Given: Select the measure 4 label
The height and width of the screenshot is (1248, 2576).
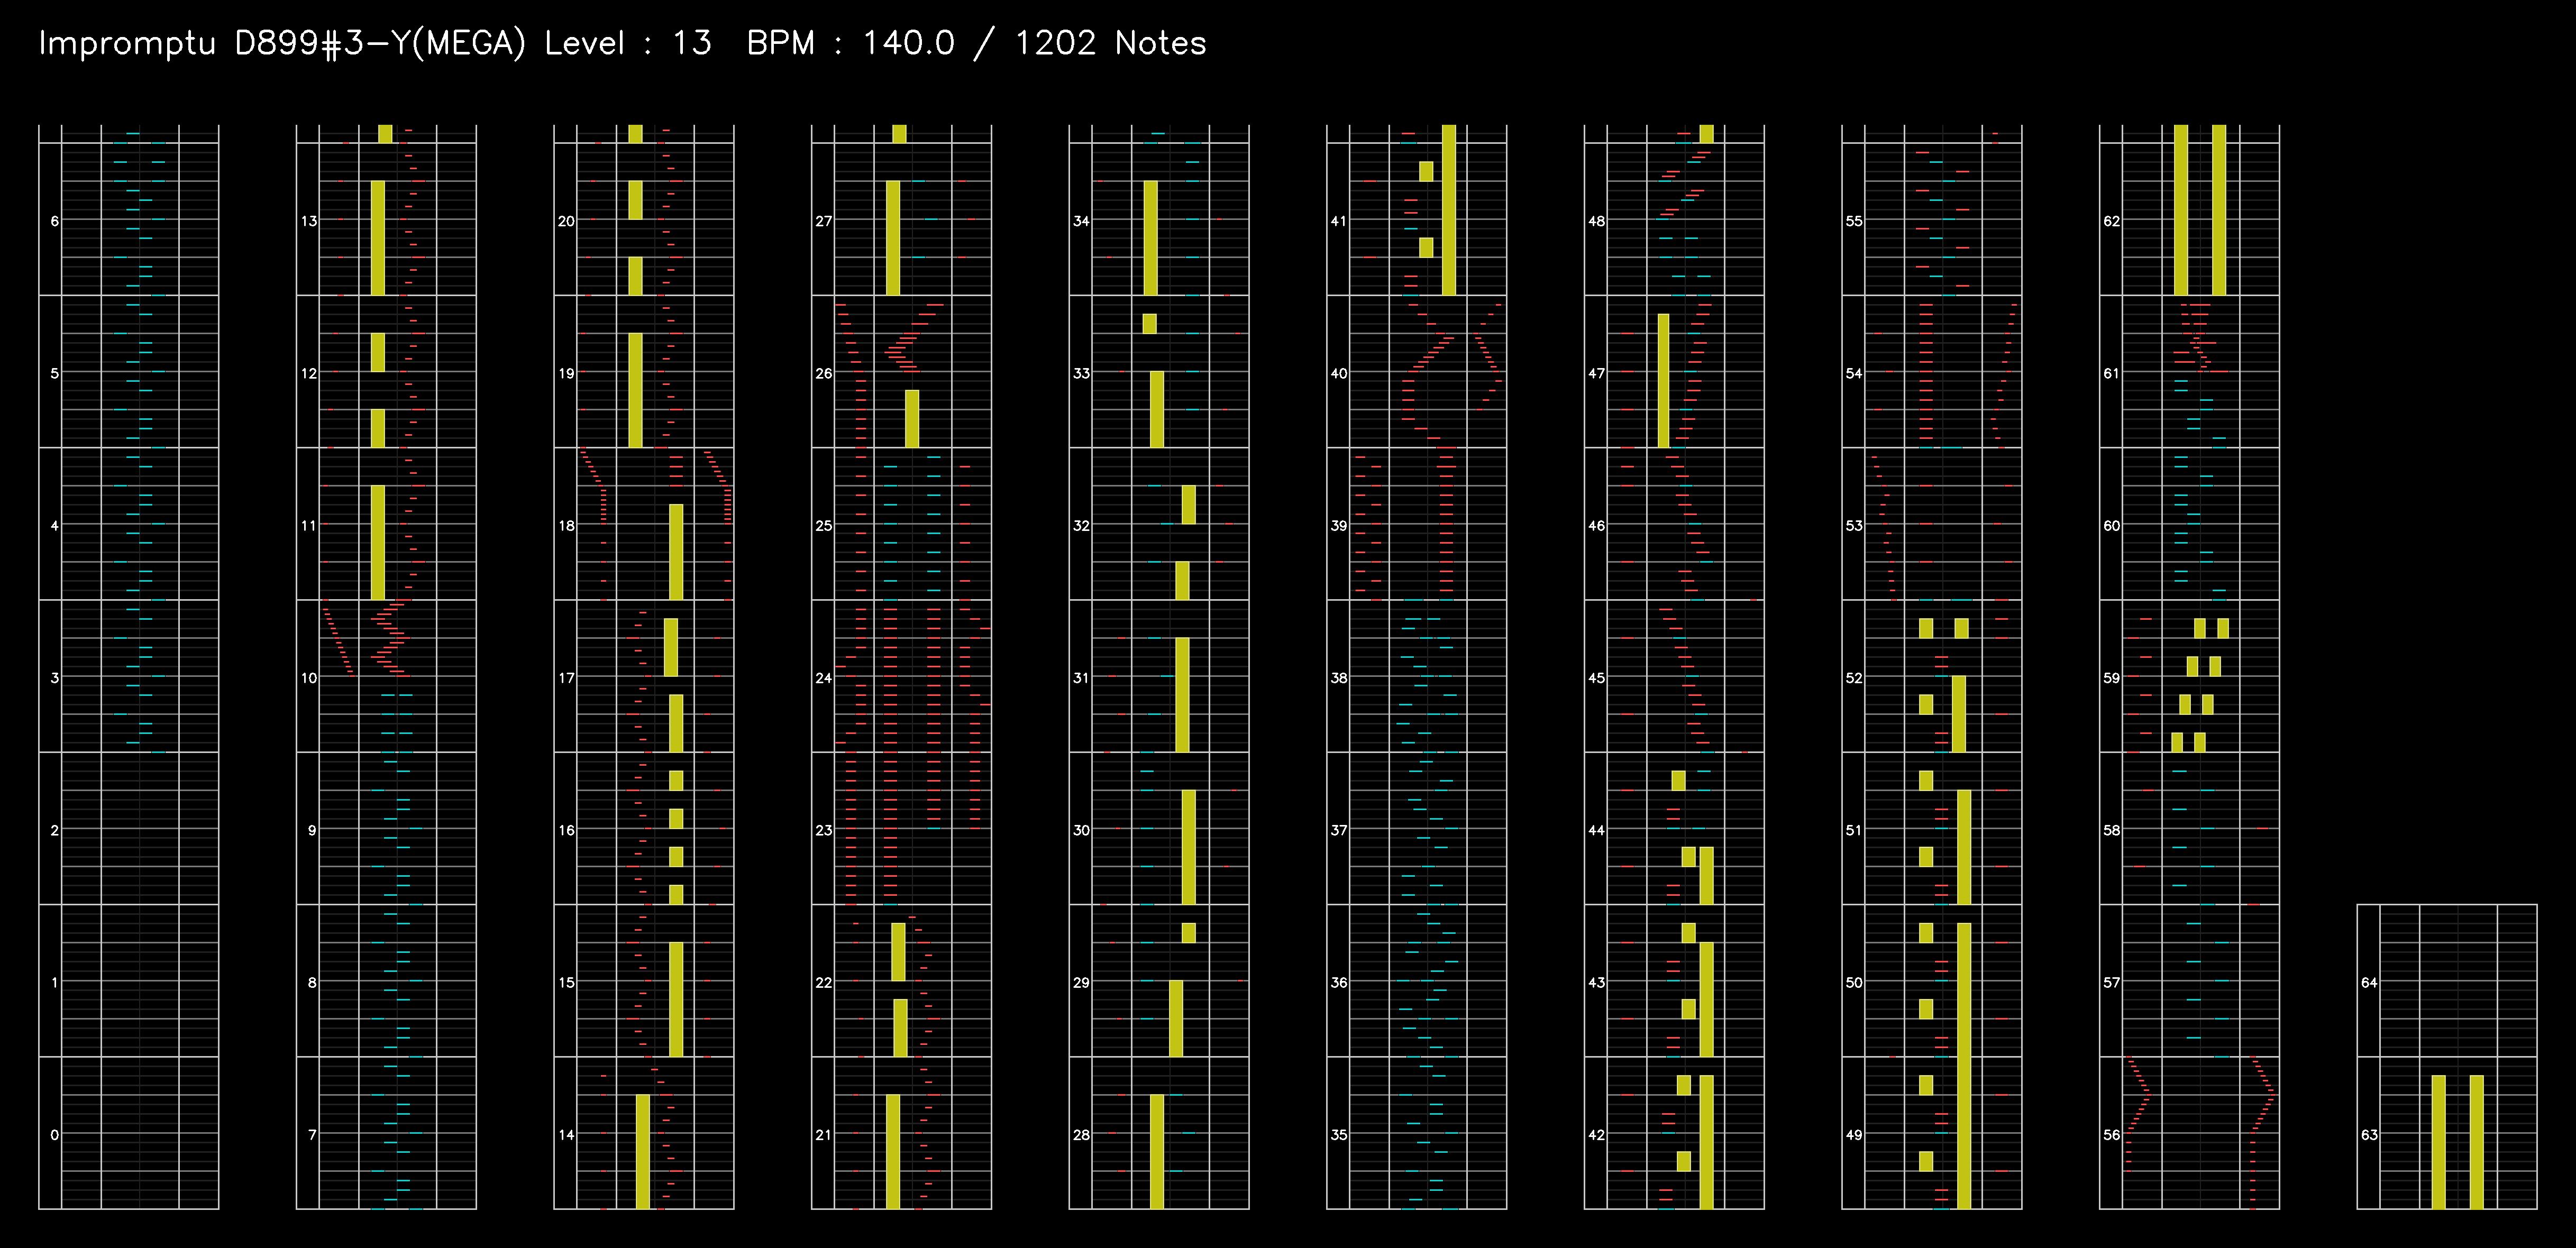Looking at the screenshot, I should click(54, 525).
